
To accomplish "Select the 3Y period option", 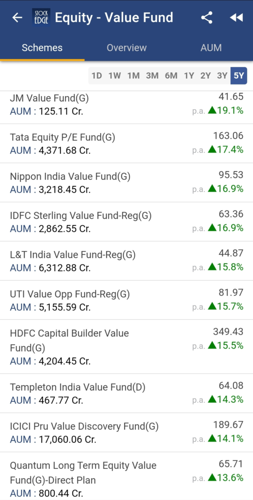I will [222, 76].
